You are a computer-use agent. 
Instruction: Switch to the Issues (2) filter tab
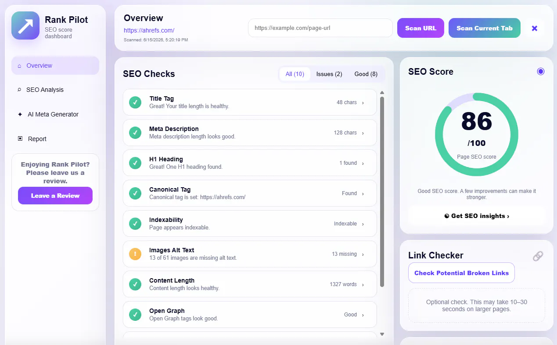(x=329, y=74)
